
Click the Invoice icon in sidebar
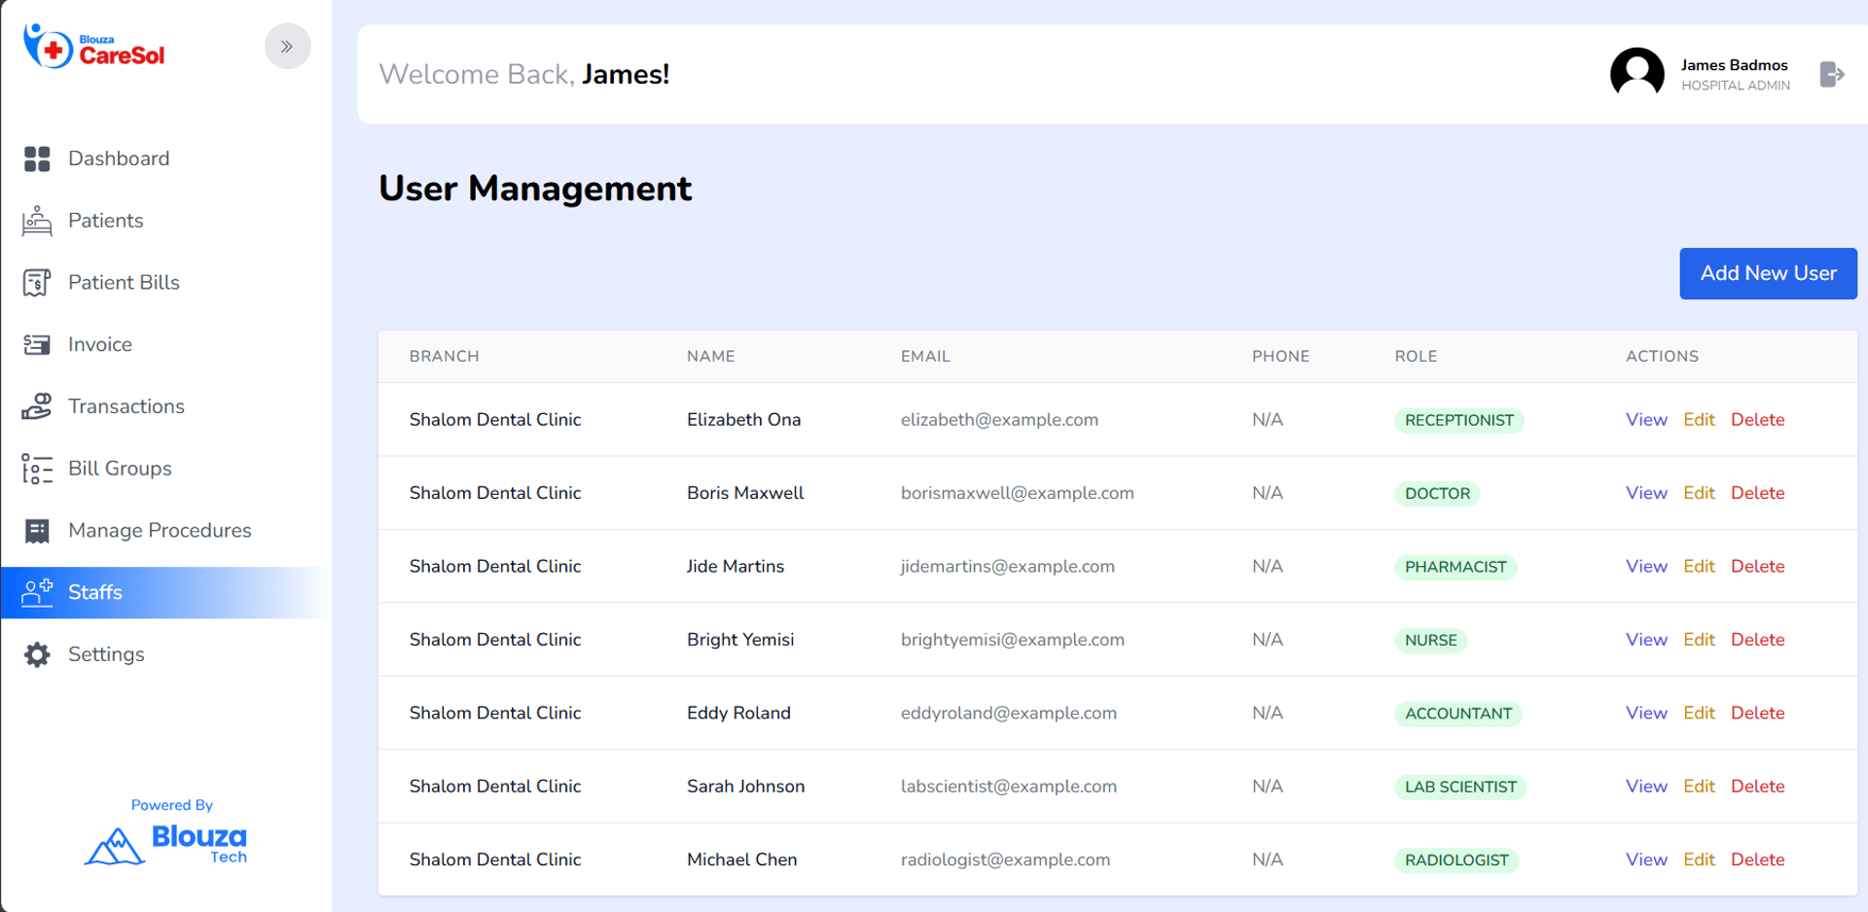(x=37, y=345)
